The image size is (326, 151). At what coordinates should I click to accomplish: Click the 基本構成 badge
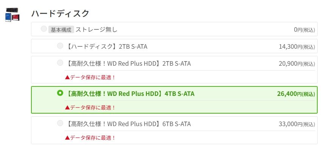(61, 29)
